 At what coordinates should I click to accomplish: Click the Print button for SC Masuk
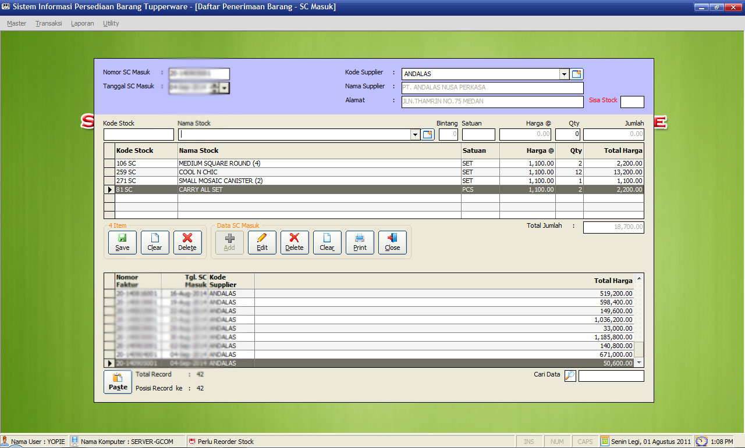[360, 242]
